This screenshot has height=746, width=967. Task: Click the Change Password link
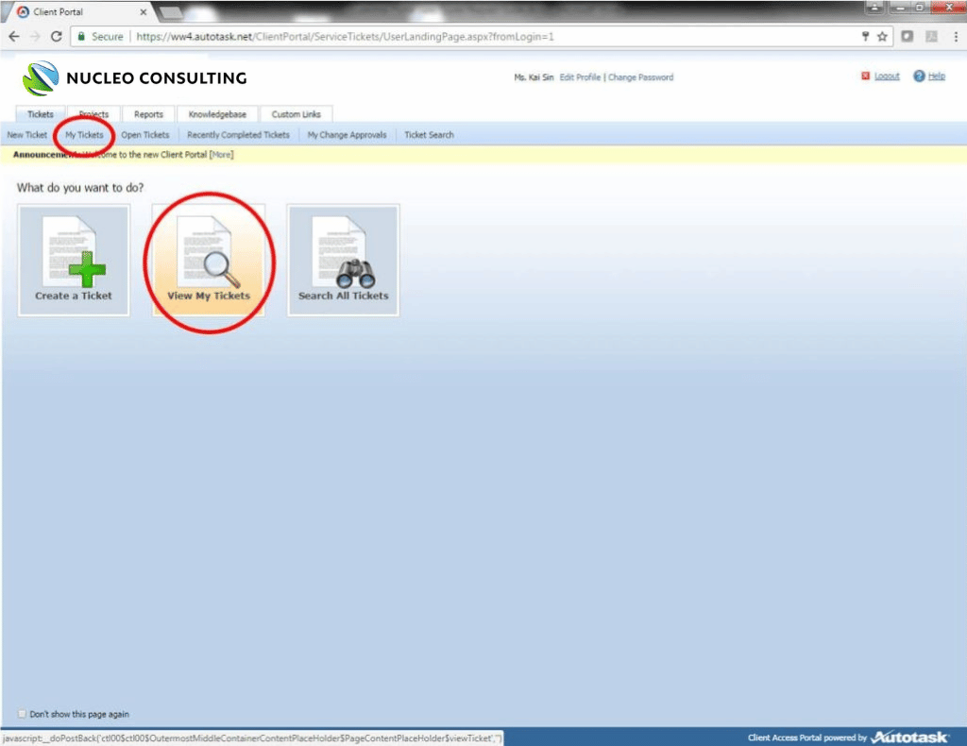[640, 77]
